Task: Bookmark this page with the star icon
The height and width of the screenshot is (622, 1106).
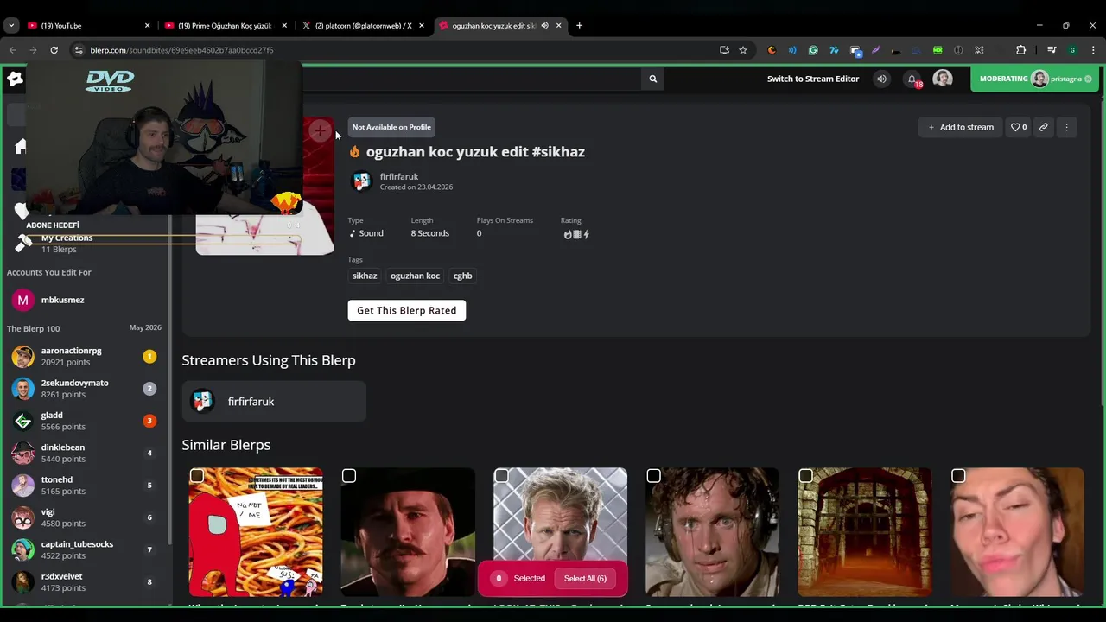Action: pyautogui.click(x=743, y=50)
